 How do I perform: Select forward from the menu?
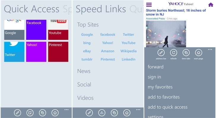tap(155, 67)
